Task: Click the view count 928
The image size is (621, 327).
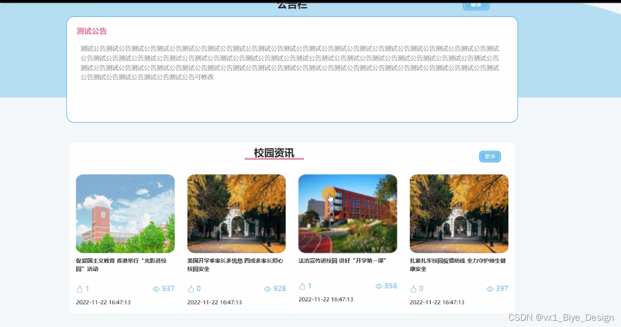Action: coord(280,289)
